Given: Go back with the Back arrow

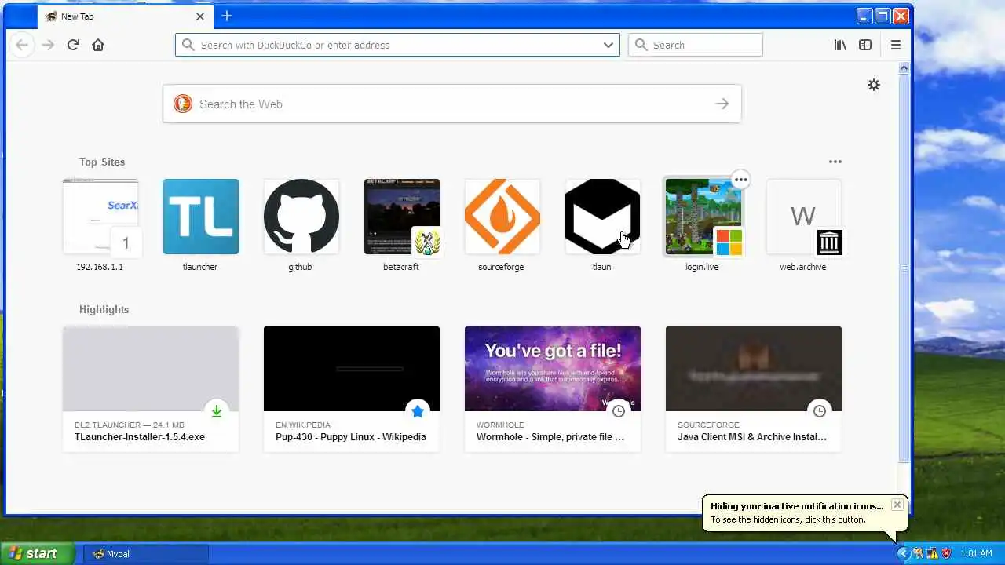Looking at the screenshot, I should click(22, 45).
